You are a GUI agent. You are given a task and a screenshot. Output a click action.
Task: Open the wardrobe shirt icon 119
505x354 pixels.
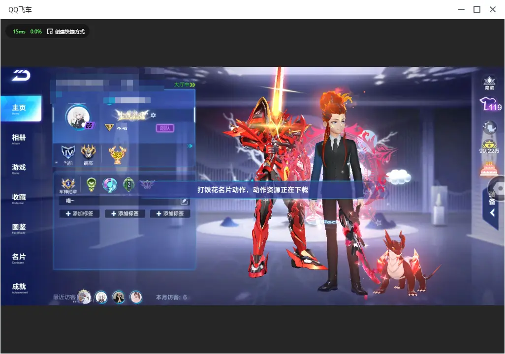coord(490,105)
